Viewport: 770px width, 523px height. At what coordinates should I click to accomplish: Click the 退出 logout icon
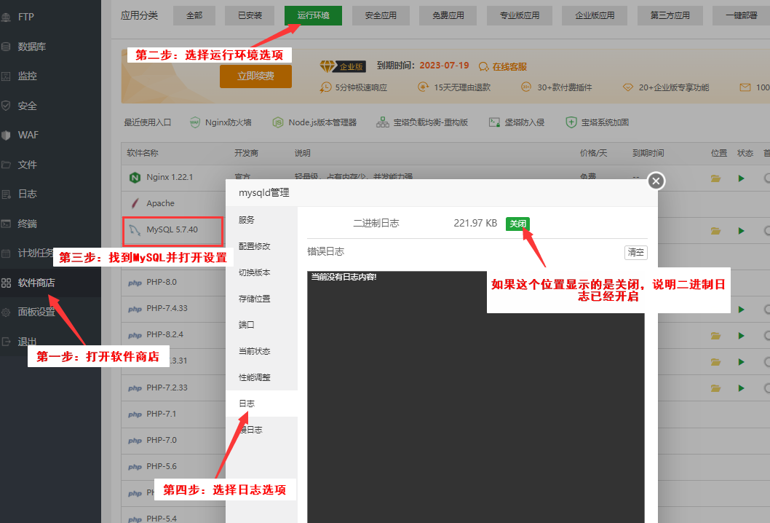pyautogui.click(x=6, y=342)
